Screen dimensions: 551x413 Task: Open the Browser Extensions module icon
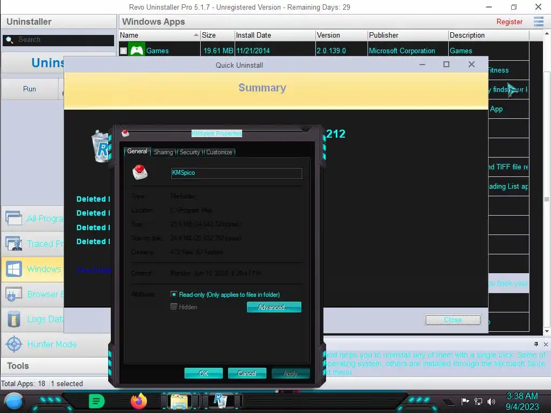tap(13, 294)
